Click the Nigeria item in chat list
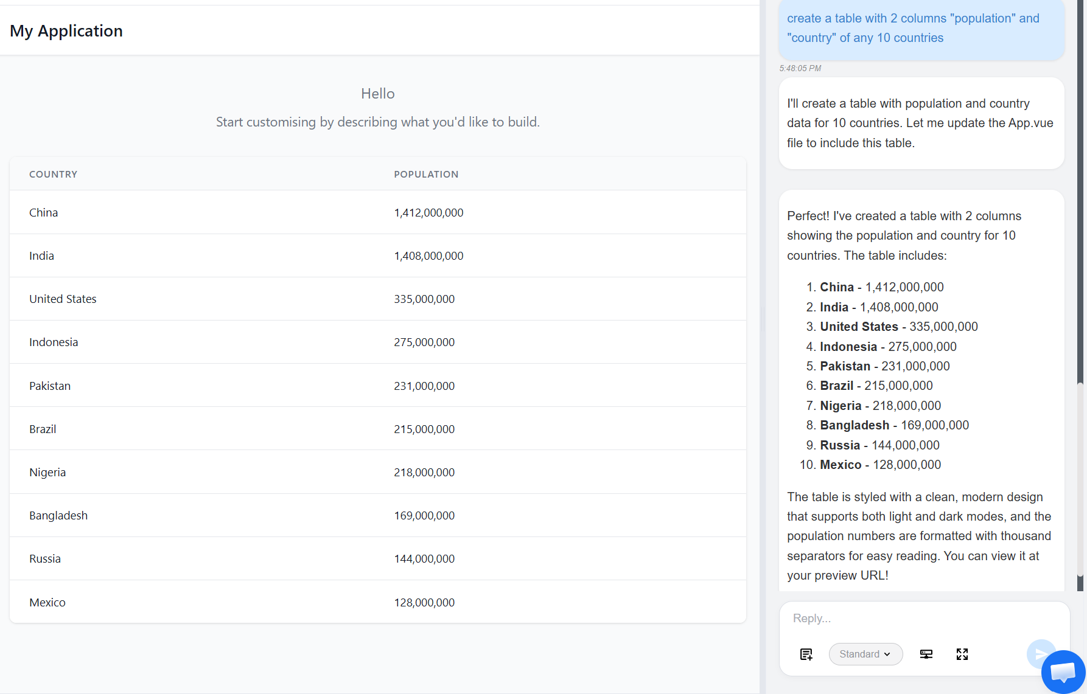Image resolution: width=1087 pixels, height=694 pixels. point(841,406)
